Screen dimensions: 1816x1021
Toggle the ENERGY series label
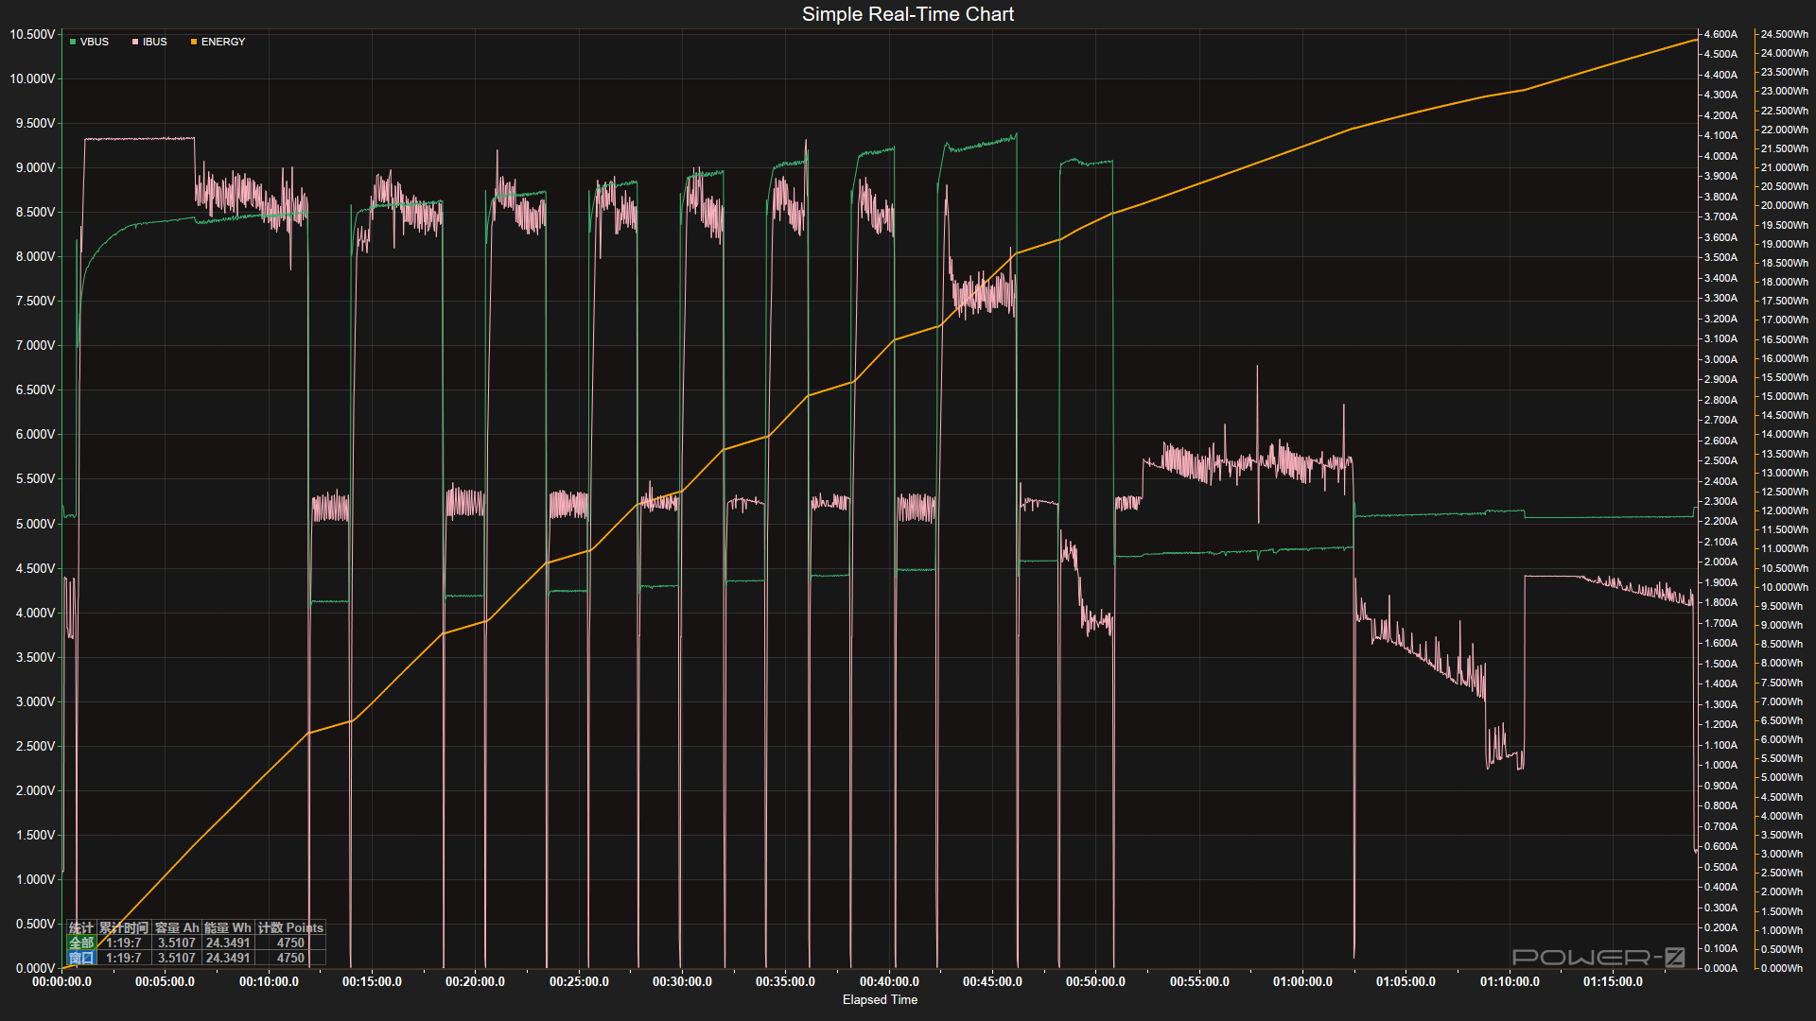pyautogui.click(x=223, y=42)
